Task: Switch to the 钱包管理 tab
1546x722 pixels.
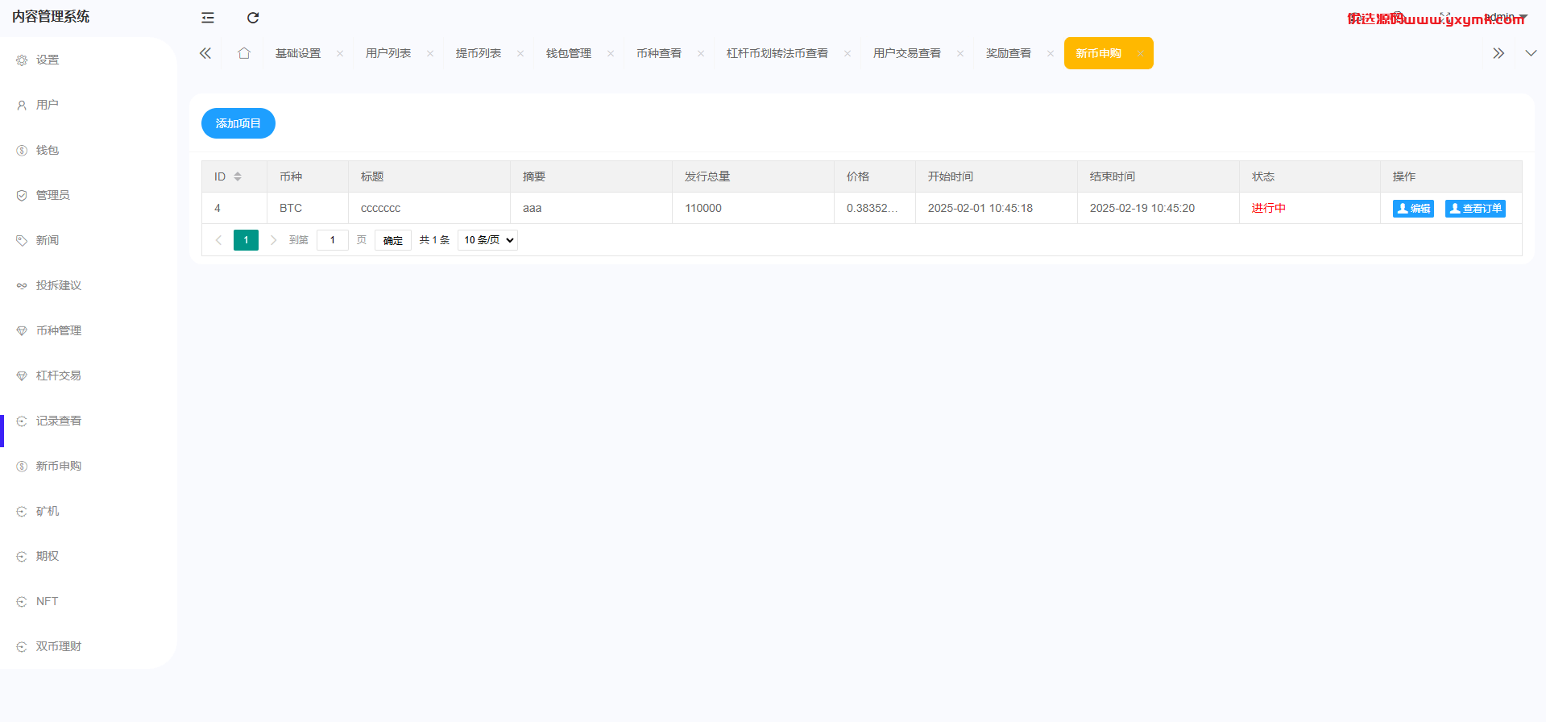Action: [569, 53]
